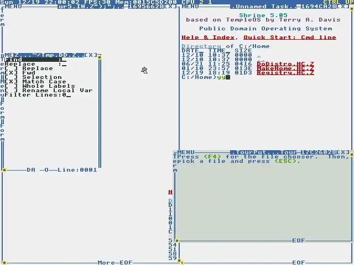Open the Registry.HC.Z file link

click(285, 73)
